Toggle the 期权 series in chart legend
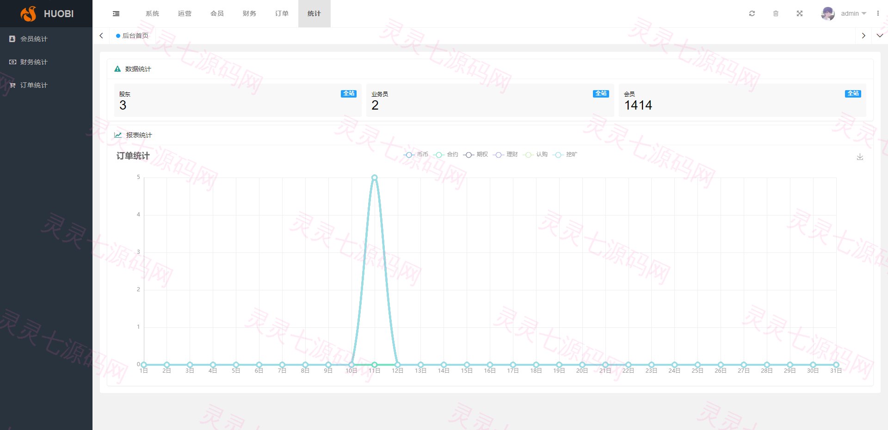This screenshot has height=430, width=888. (475, 154)
